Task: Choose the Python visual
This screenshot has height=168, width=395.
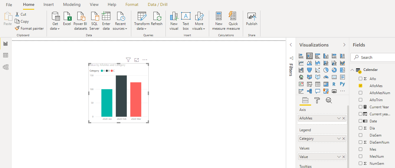Action: 342,84
